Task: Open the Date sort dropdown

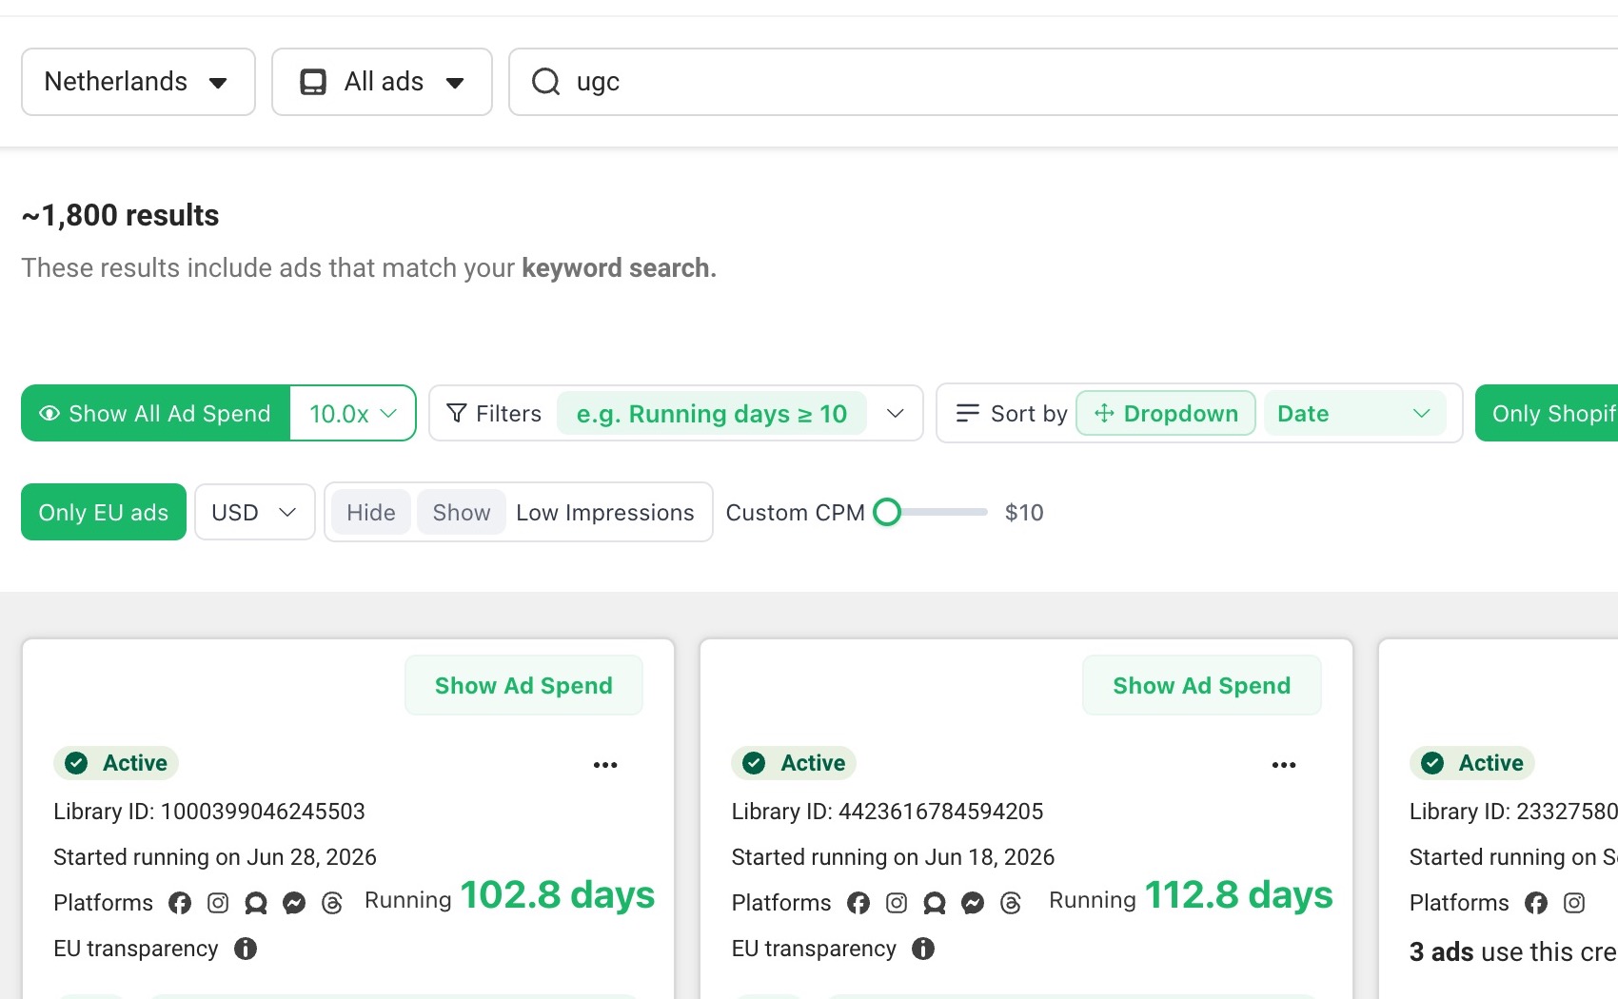Action: pyautogui.click(x=1354, y=414)
